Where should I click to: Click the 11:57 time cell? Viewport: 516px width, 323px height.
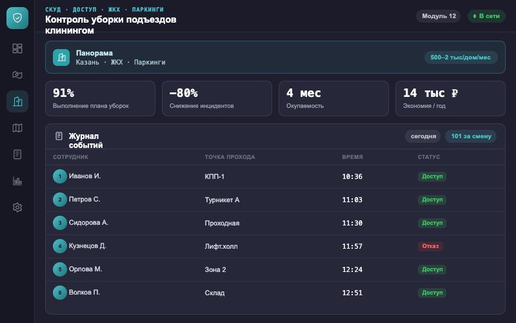[x=352, y=246]
